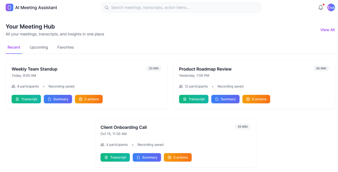Image resolution: width=338 pixels, height=172 pixels.
Task: Open the Client Onboarding Call card title
Action: click(x=123, y=128)
